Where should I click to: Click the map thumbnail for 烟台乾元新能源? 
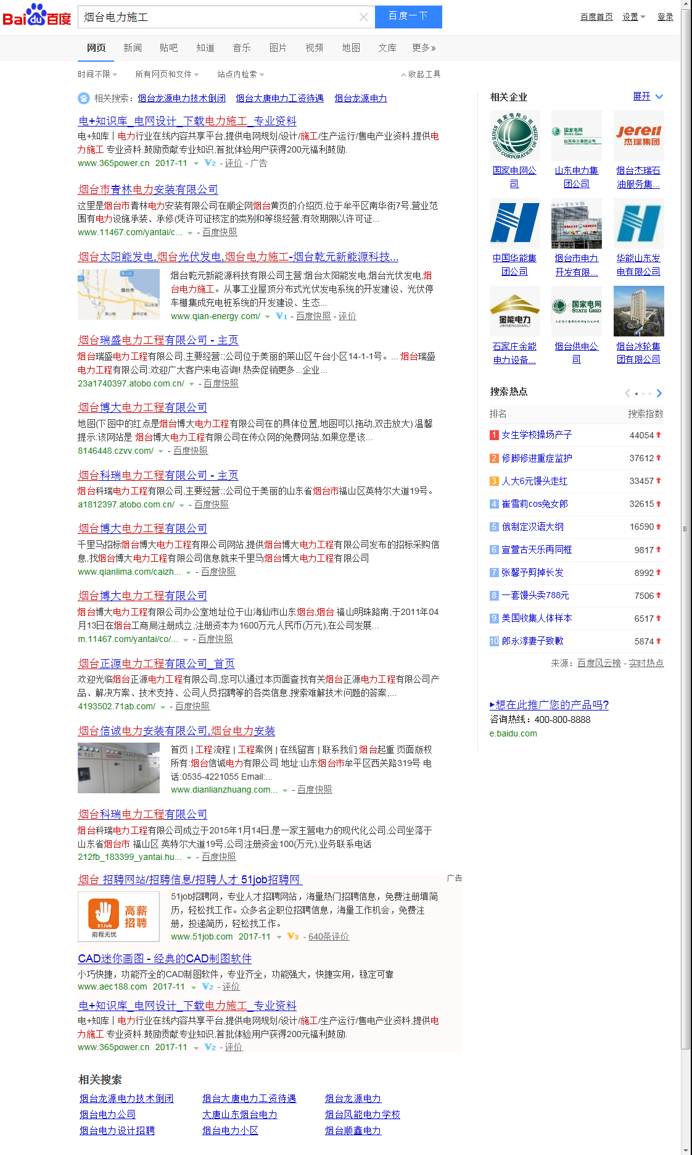(x=119, y=294)
